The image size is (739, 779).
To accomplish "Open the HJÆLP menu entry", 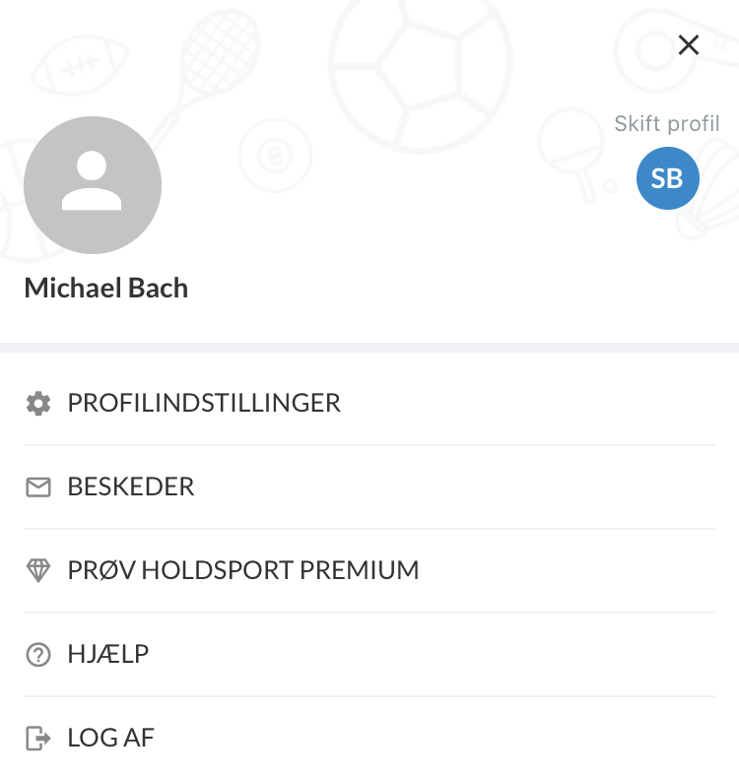I will tap(369, 654).
